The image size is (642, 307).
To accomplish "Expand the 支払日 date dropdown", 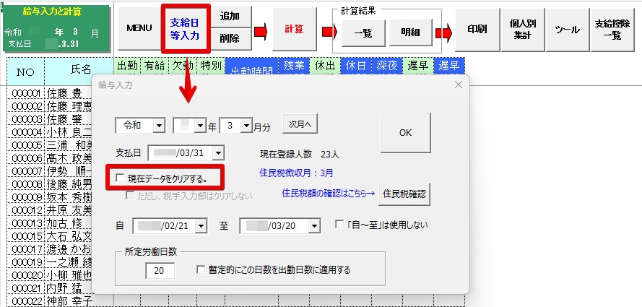I will 218,152.
